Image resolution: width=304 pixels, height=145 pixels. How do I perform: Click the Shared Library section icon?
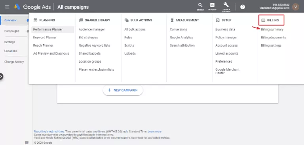tap(81, 20)
